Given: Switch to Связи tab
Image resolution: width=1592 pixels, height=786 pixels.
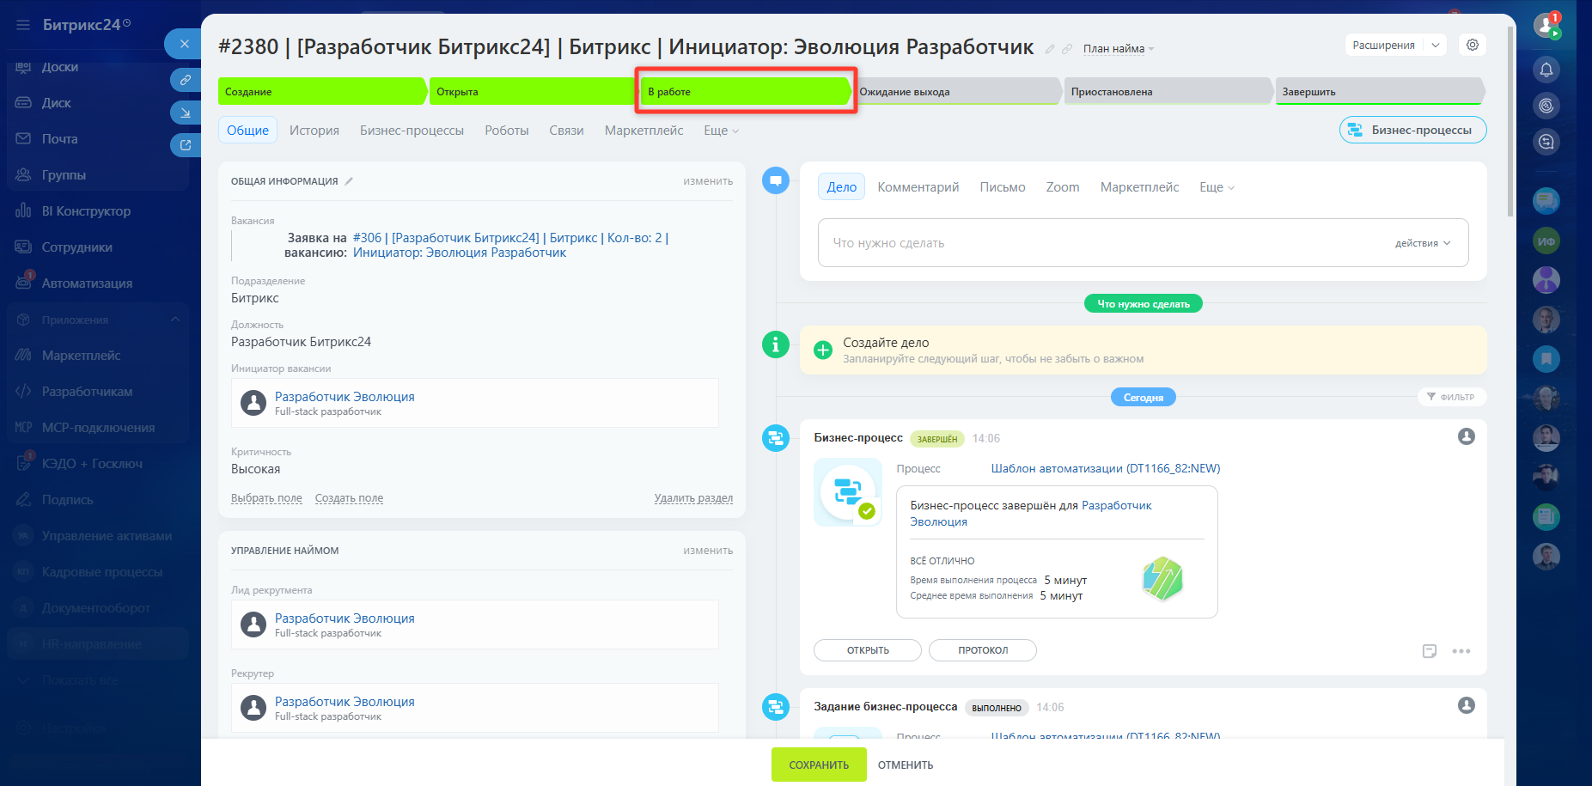Looking at the screenshot, I should (x=566, y=131).
